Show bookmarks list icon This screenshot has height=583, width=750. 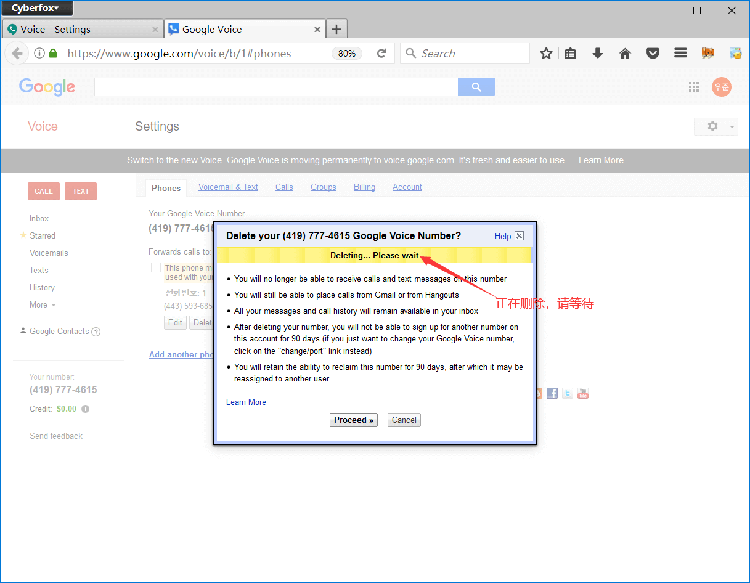point(571,54)
